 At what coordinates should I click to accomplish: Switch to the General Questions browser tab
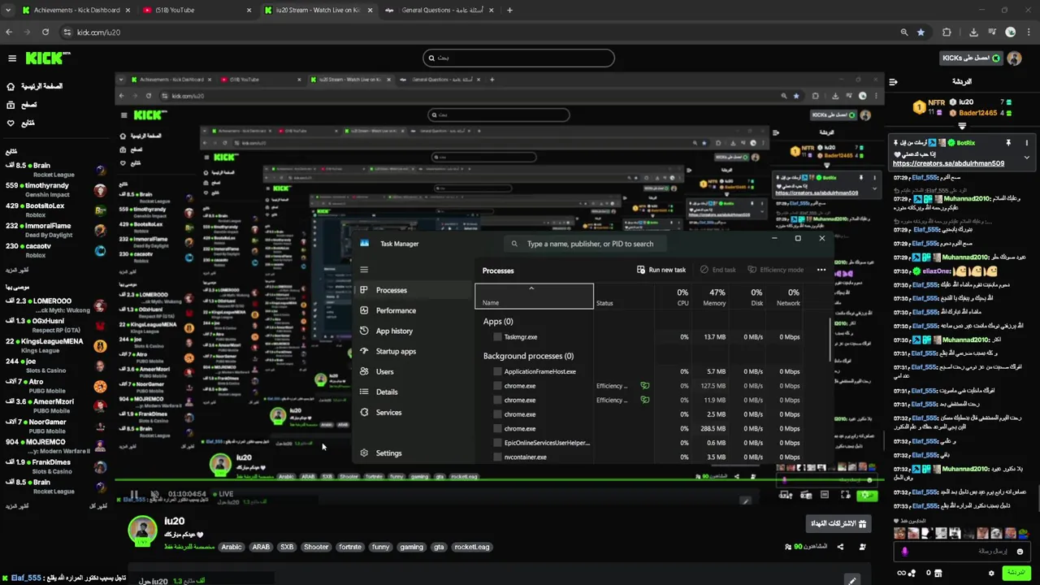click(x=439, y=11)
